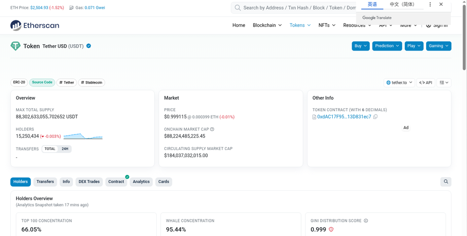Image resolution: width=467 pixels, height=236 pixels.
Task: Open the Info tab
Action: point(66,182)
